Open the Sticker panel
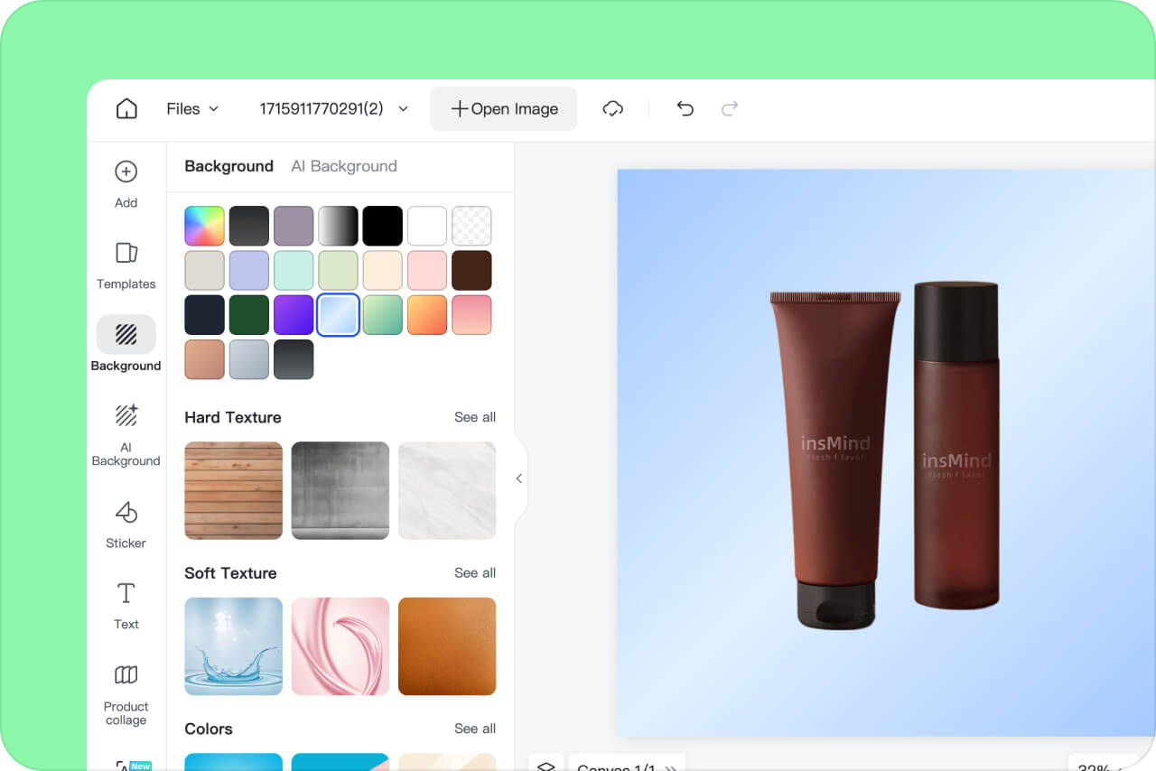Screen dimensions: 1156x771 point(126,525)
